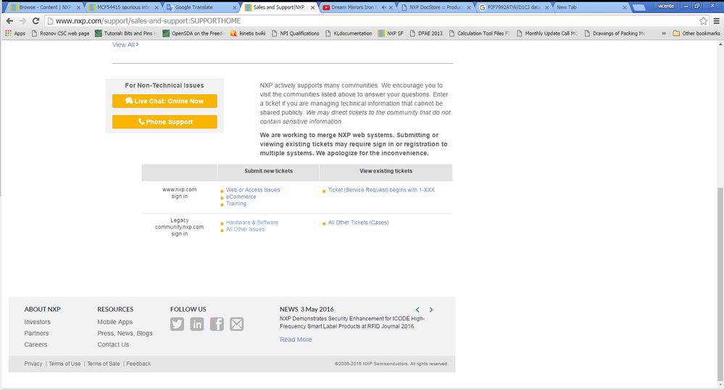
Task: Click the browser forward arrow
Action: [22, 21]
